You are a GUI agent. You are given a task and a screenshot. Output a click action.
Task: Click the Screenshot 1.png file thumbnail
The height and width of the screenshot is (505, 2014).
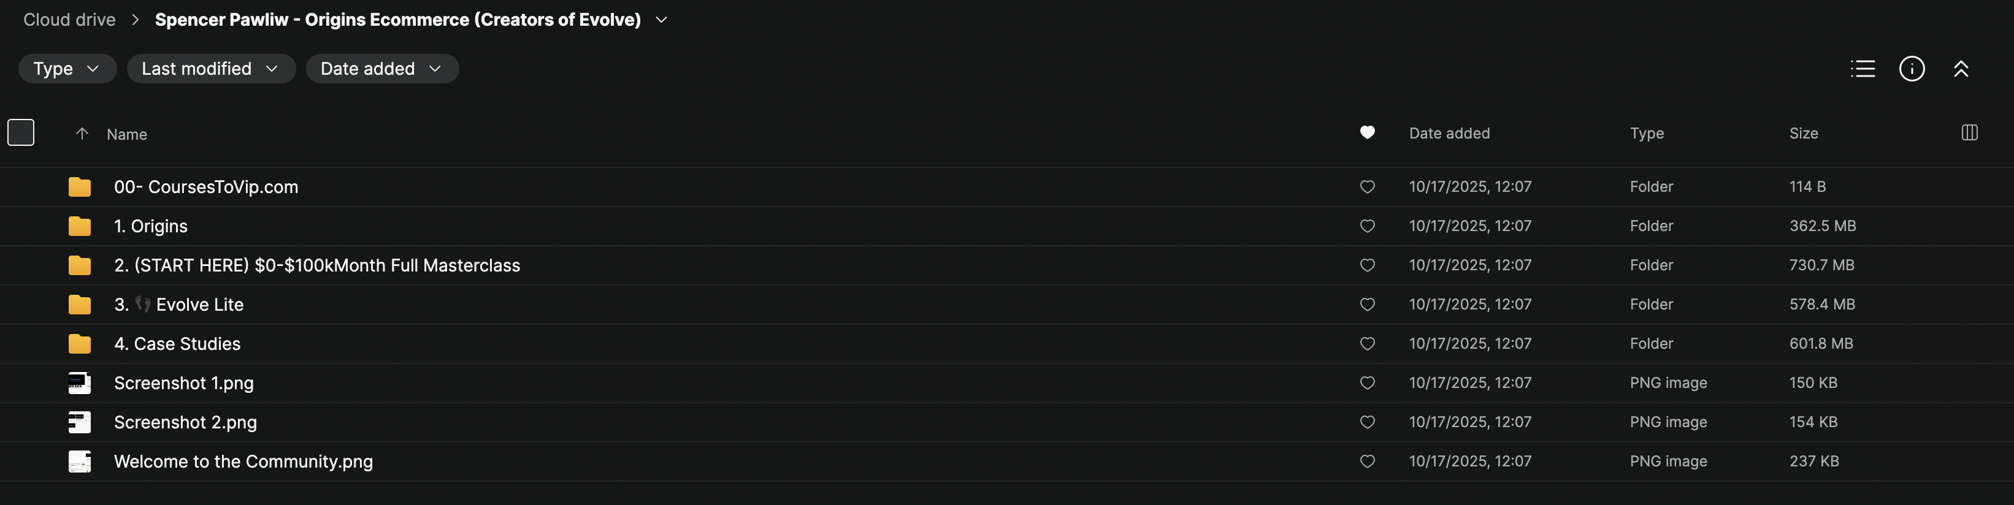[x=80, y=383]
